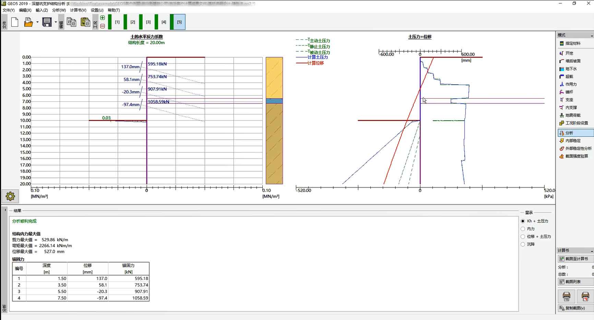594x320 pixels.
Task: Remove construction stage with red minus icon
Action: click(103, 26)
